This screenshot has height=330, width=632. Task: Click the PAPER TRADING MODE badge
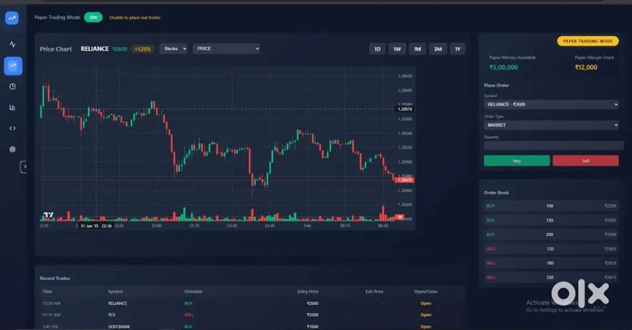point(588,41)
